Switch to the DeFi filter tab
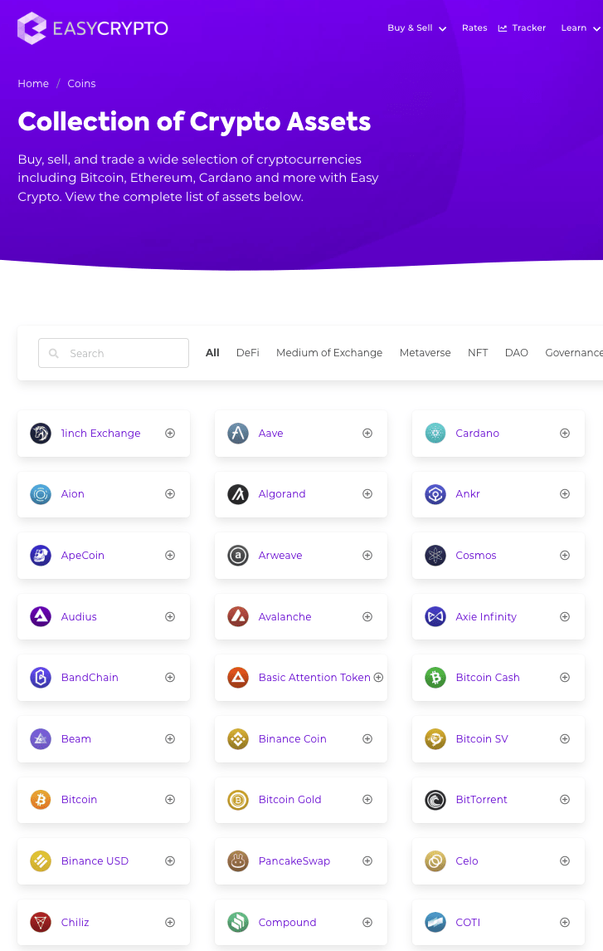Viewport: 603px width, 951px height. 247,352
